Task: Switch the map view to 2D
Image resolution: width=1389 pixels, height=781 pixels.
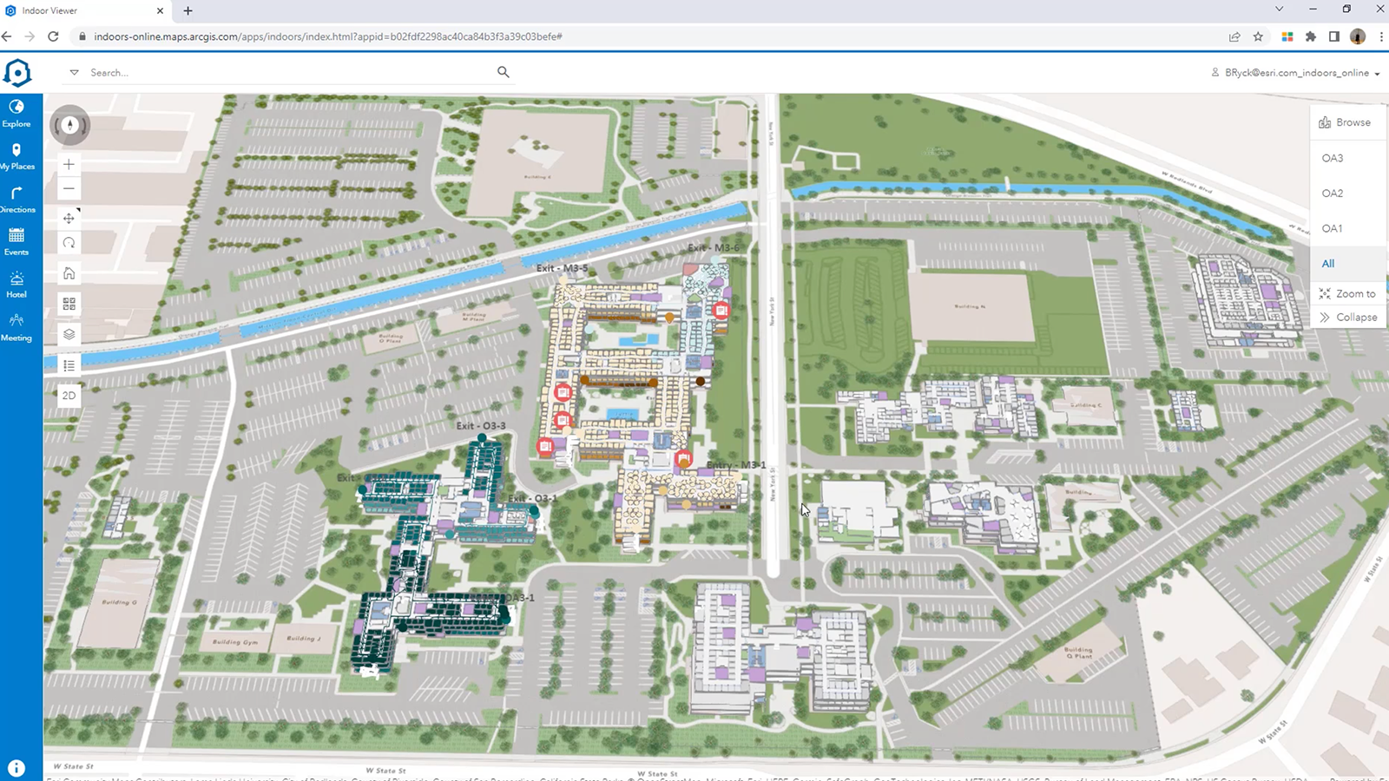Action: tap(68, 395)
